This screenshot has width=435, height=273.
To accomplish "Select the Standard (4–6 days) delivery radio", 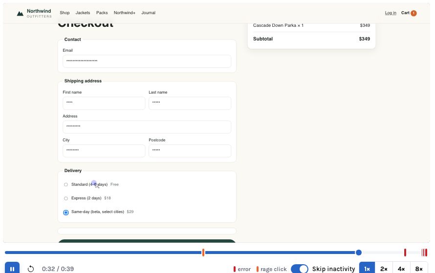I will [66, 184].
